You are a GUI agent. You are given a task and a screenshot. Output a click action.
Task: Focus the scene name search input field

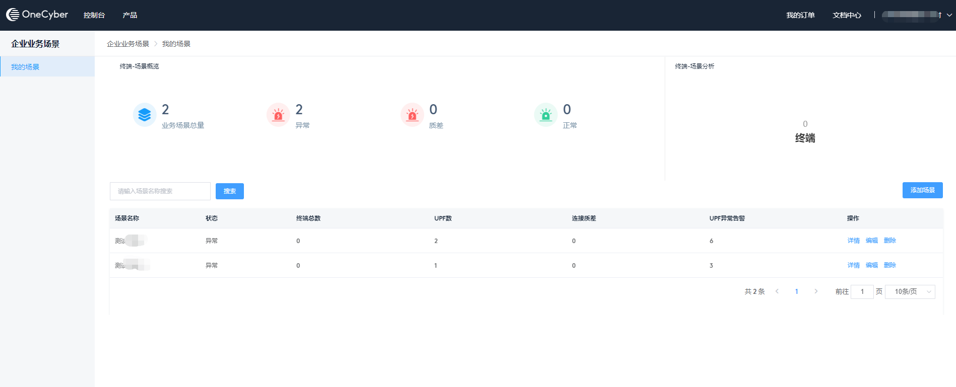160,191
